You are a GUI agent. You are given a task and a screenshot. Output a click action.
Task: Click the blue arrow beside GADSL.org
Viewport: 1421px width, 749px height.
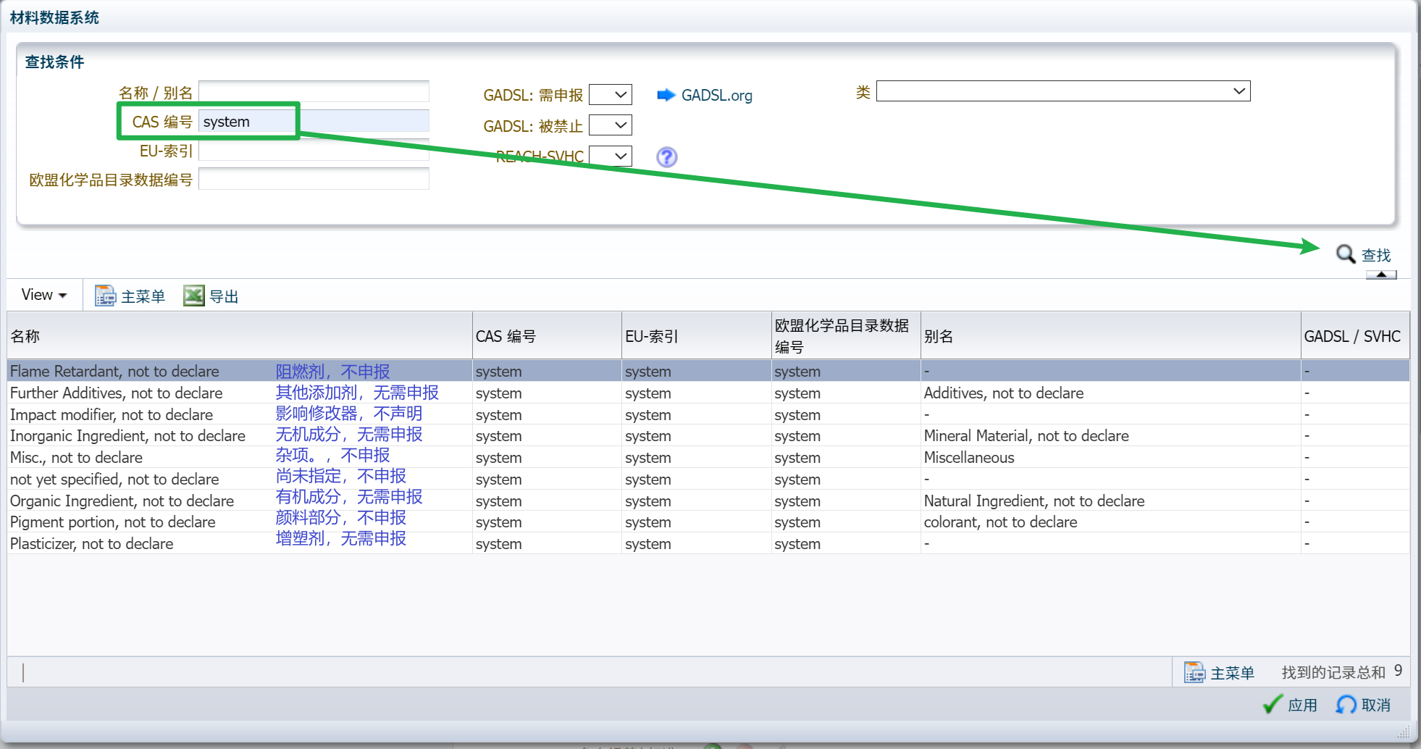point(666,95)
